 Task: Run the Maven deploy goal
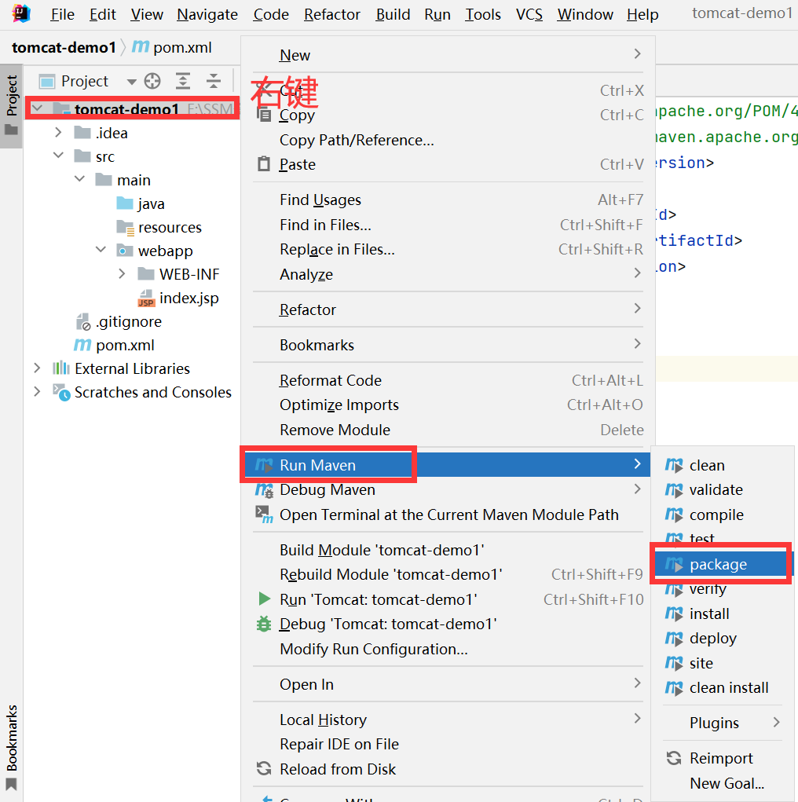pyautogui.click(x=723, y=638)
